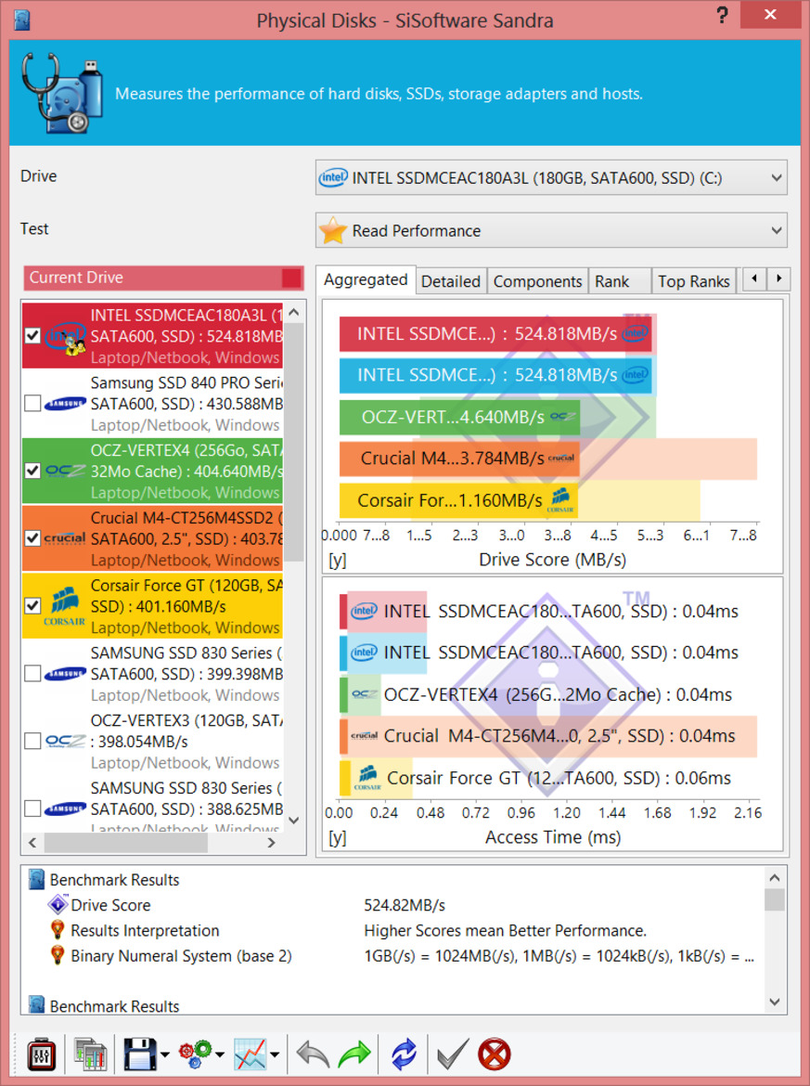Click the benchmark engine icon in bottom toolbar
The height and width of the screenshot is (1086, 810).
coord(41,1054)
